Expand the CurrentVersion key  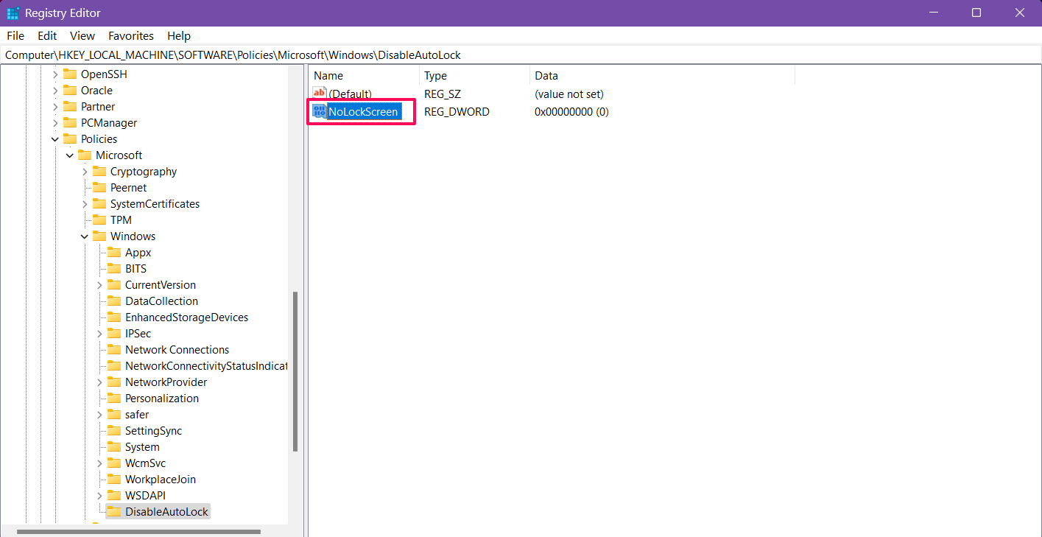point(99,284)
